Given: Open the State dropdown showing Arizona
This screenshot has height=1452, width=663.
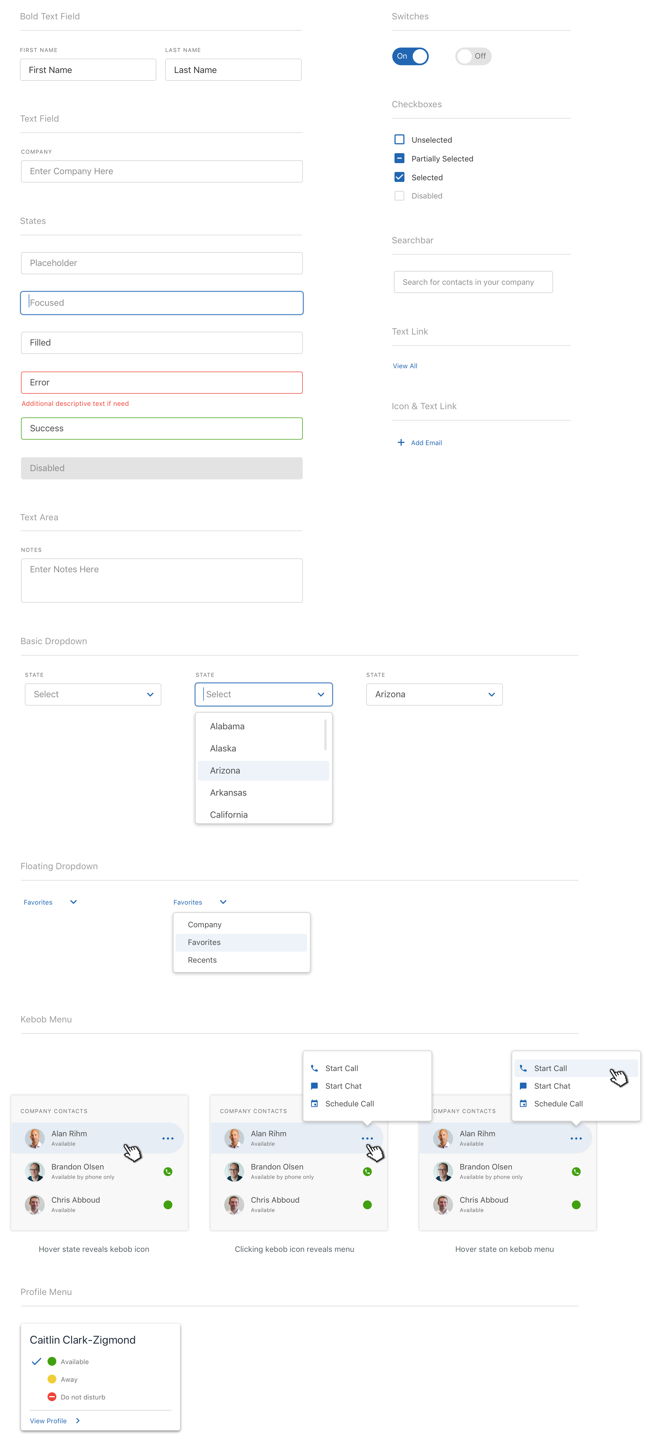Looking at the screenshot, I should [x=434, y=694].
